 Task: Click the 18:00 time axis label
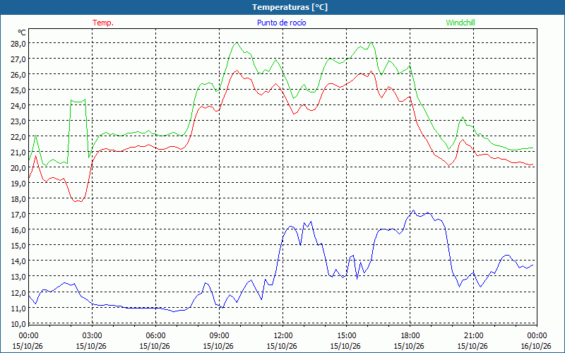point(410,336)
